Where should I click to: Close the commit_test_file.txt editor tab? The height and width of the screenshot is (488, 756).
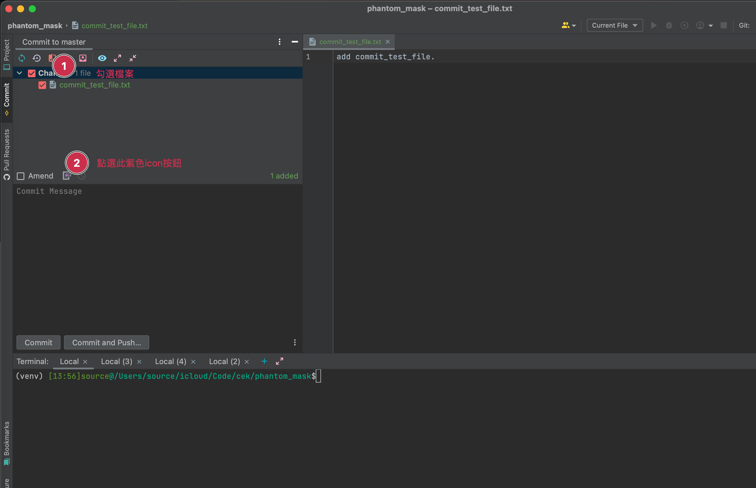pos(388,42)
